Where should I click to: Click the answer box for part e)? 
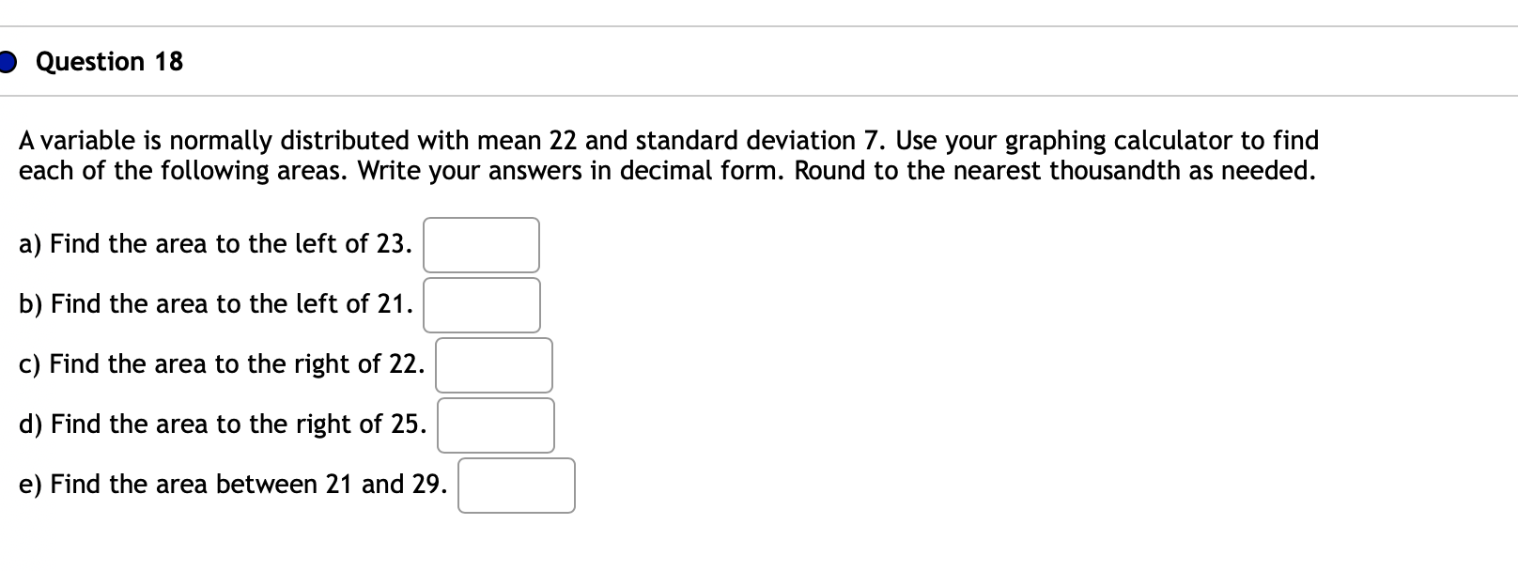(515, 485)
